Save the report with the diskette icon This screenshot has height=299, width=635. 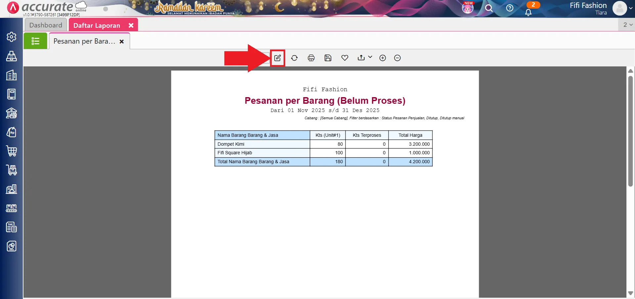coord(328,58)
